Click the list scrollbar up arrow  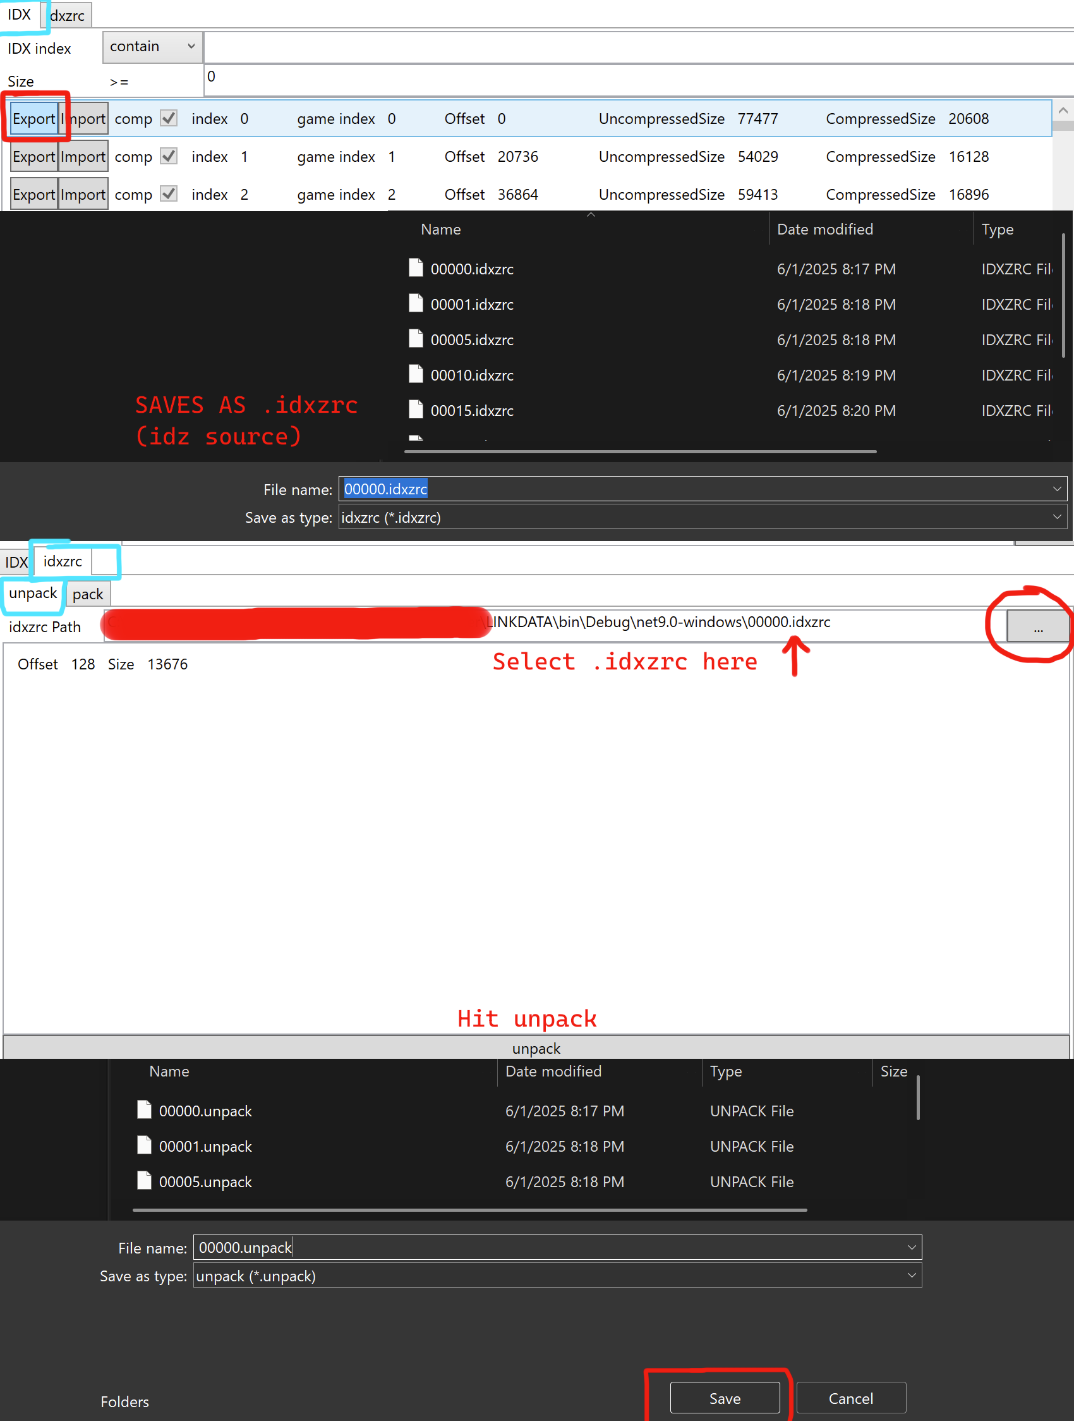1063,111
